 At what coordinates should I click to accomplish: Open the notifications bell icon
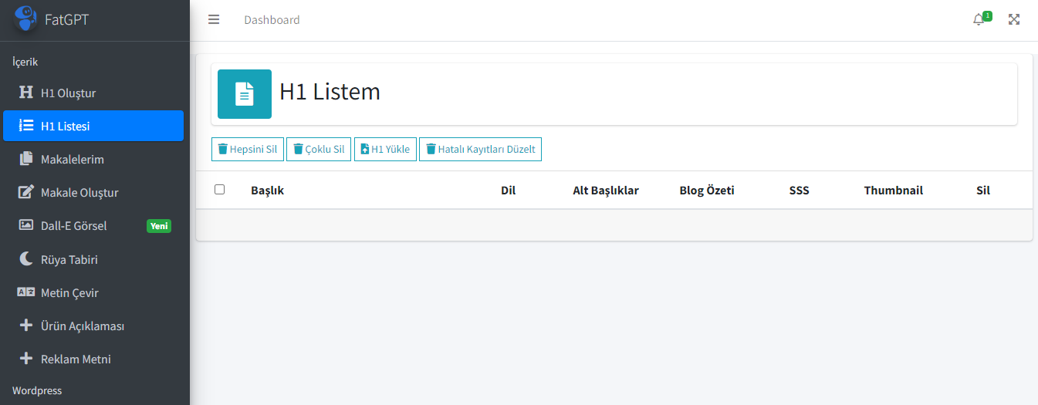pyautogui.click(x=979, y=20)
